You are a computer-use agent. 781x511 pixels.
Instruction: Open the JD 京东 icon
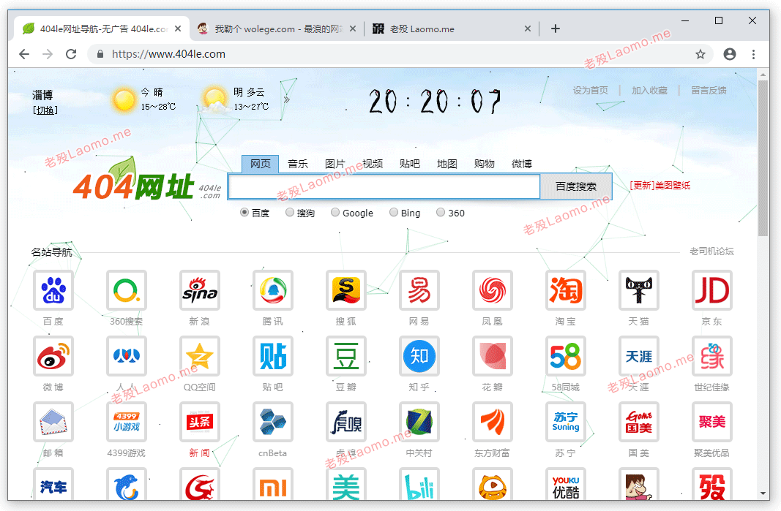[712, 290]
